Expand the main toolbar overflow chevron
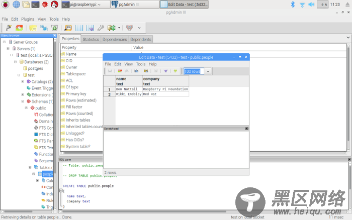The height and width of the screenshot is (220, 352). pyautogui.click(x=139, y=28)
